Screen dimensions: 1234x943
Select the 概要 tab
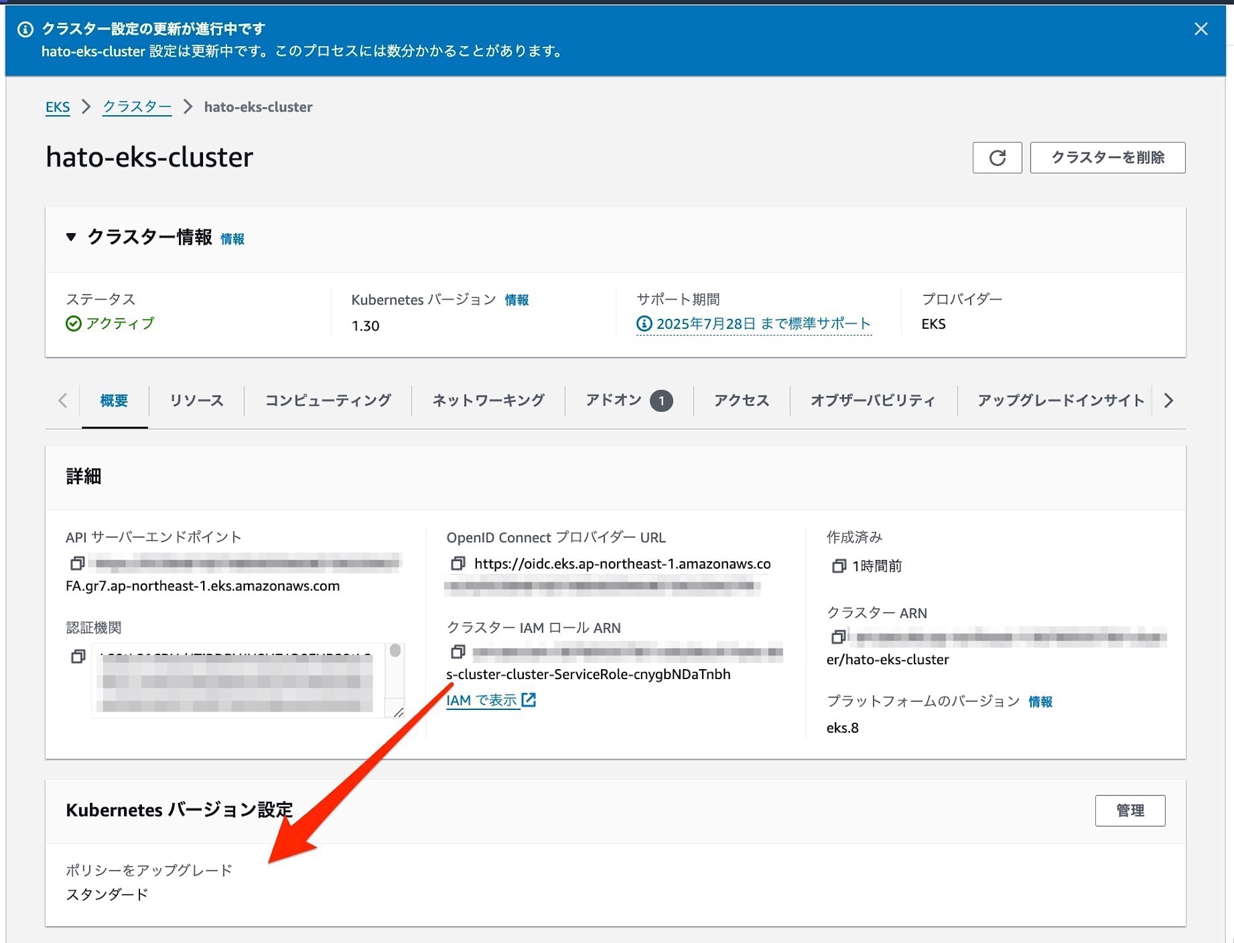(x=114, y=400)
